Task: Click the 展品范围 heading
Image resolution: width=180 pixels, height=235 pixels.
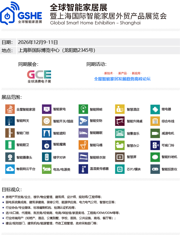Action: [12, 97]
